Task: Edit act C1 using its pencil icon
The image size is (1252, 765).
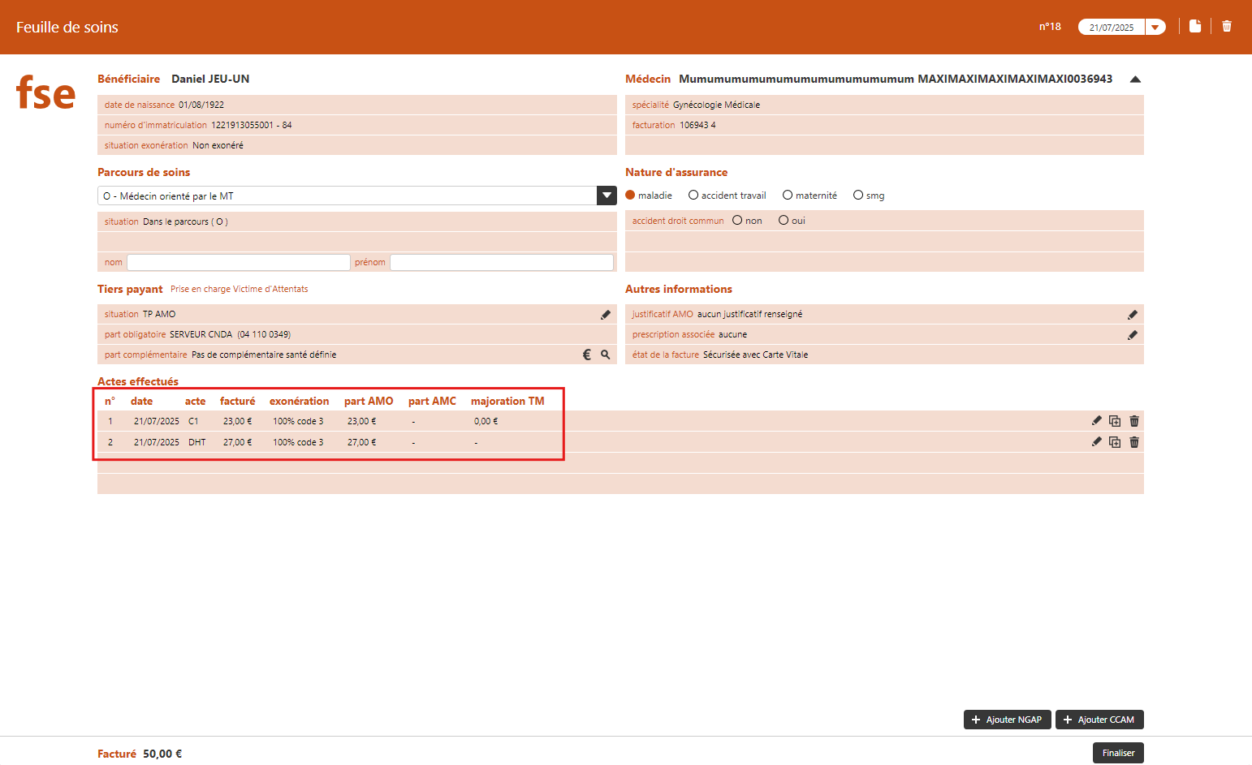Action: [x=1097, y=420]
